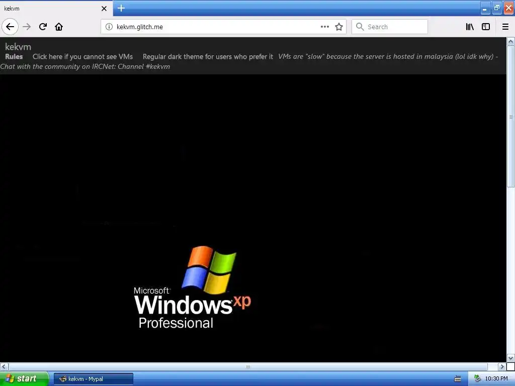Click the Windows XP Professional VM screen
Viewport: 515px width, 386px height.
pyautogui.click(x=253, y=218)
